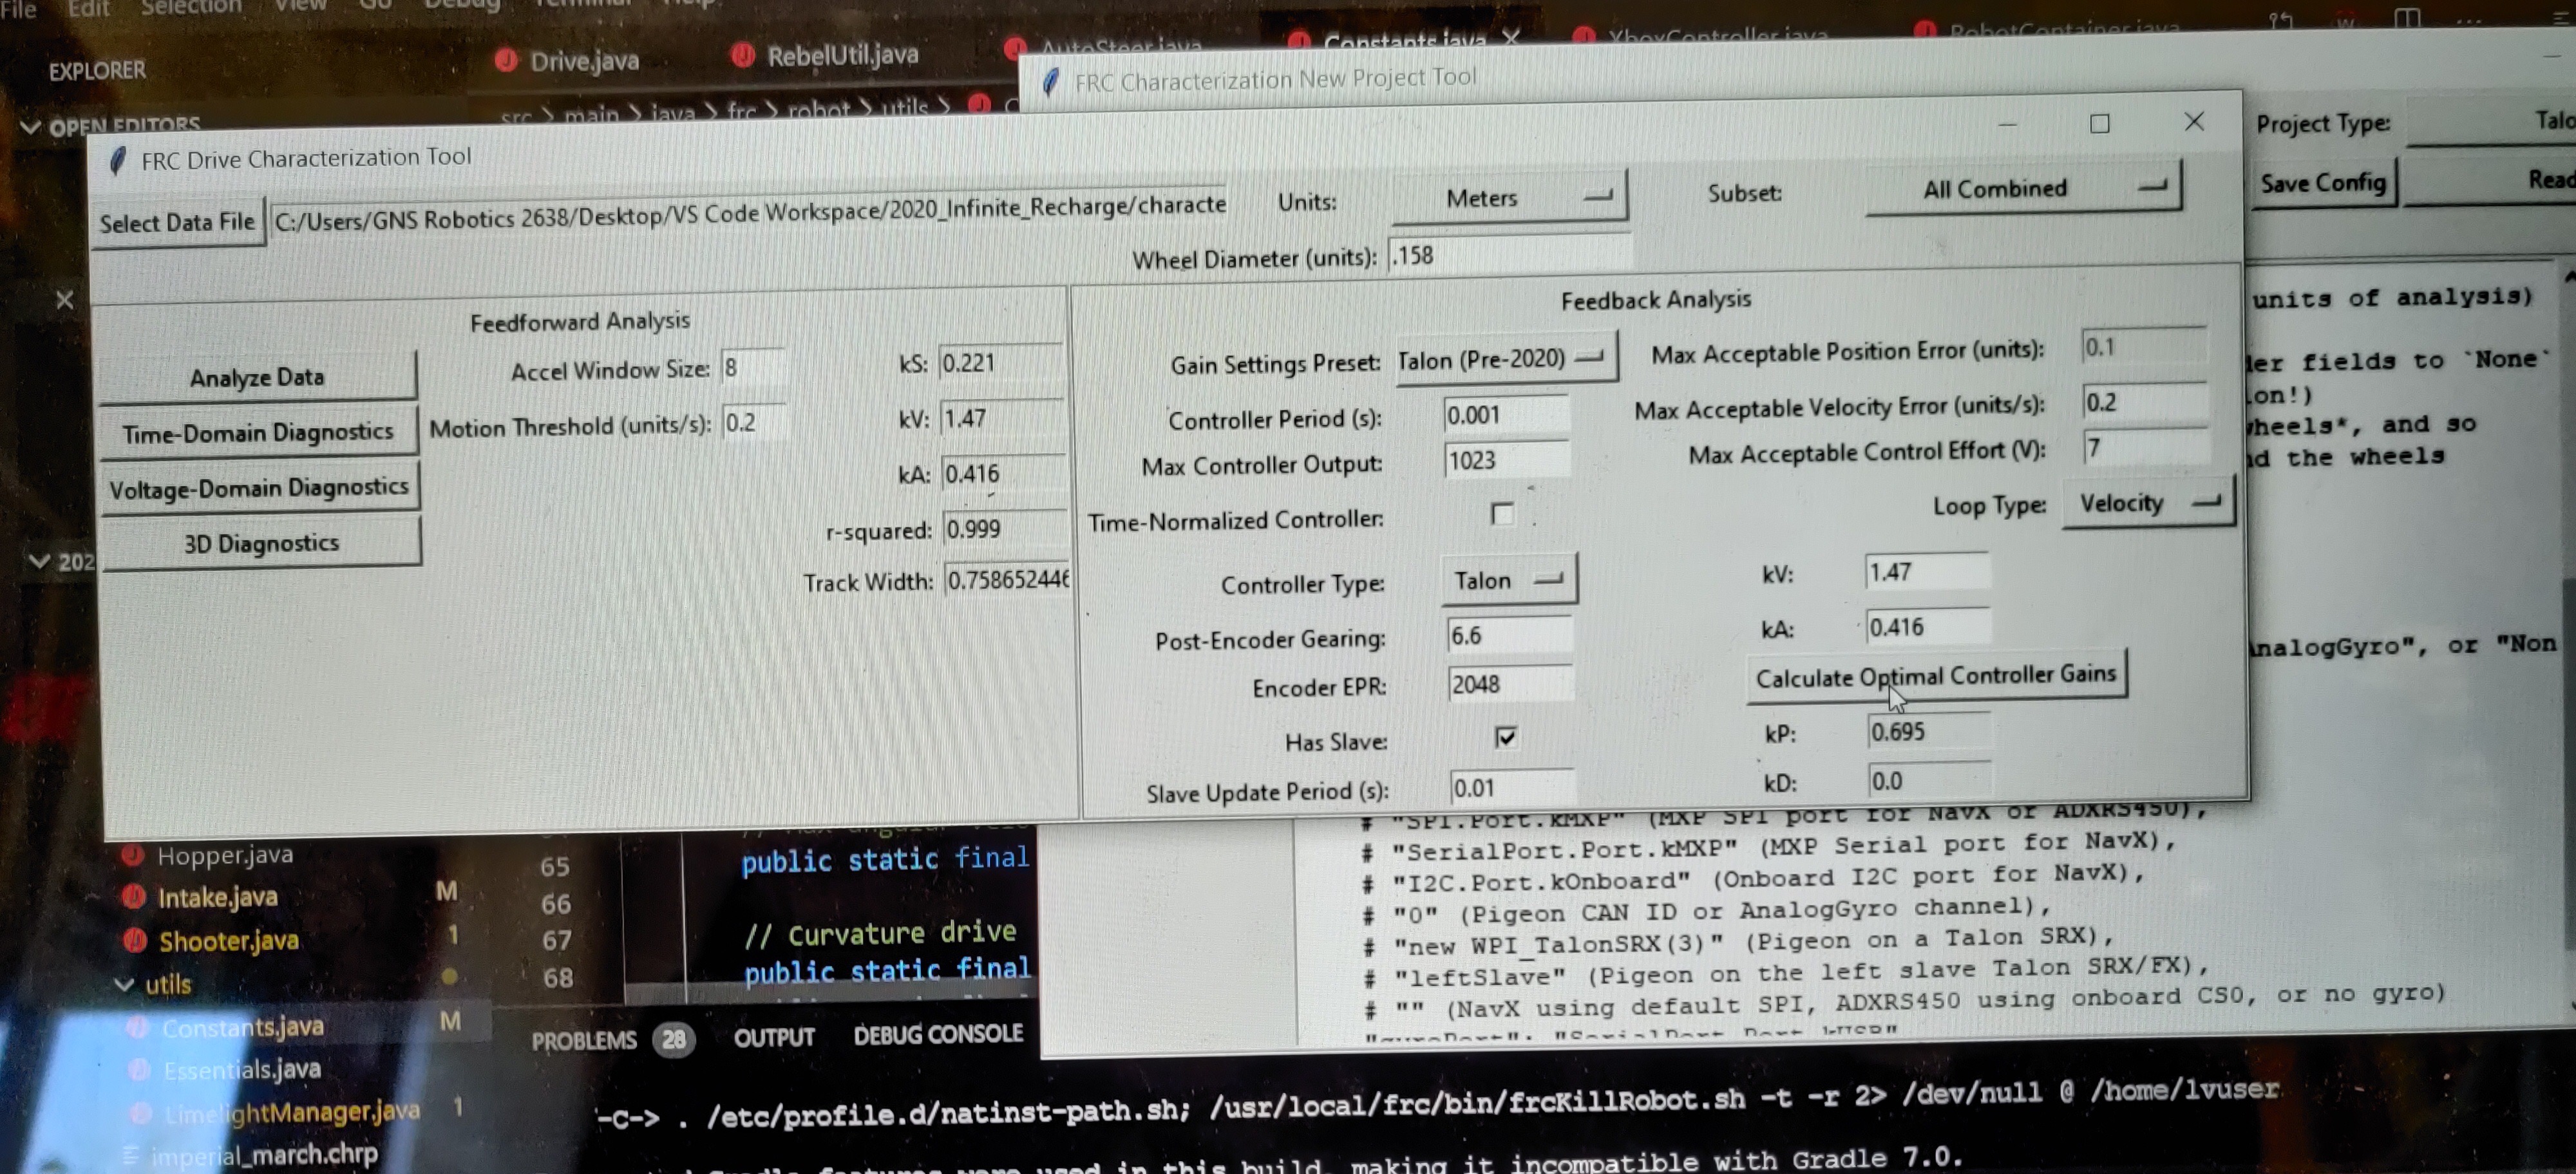Click the kD result field
The height and width of the screenshot is (1174, 2576).
1930,780
